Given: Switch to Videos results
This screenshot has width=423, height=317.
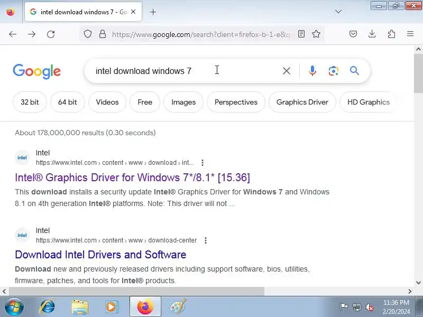Looking at the screenshot, I should point(107,102).
